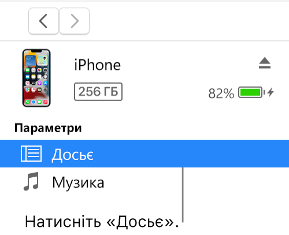Go forward with the right chevron button
This screenshot has height=235, width=289.
tap(75, 21)
